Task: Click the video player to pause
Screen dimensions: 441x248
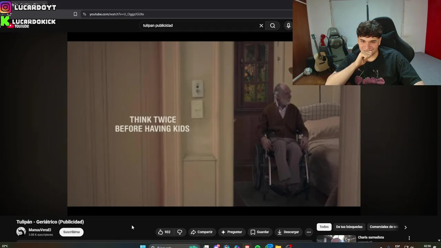Action: tap(214, 124)
